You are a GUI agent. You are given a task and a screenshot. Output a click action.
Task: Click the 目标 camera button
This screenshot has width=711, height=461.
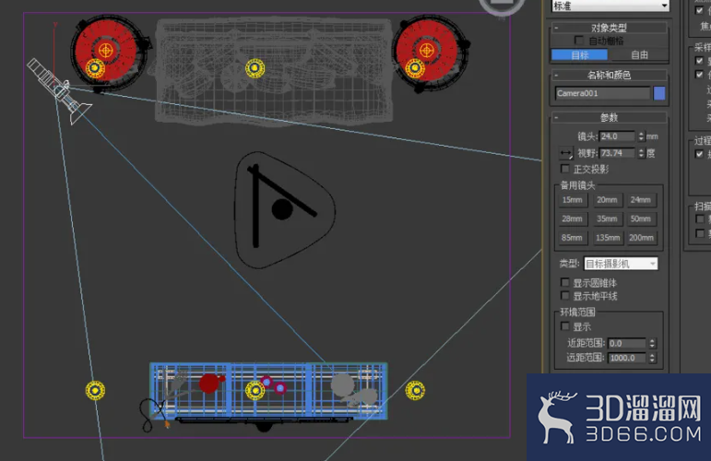579,55
